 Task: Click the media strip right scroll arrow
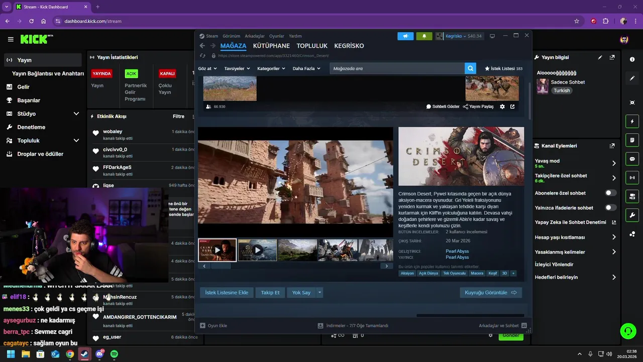tap(386, 266)
